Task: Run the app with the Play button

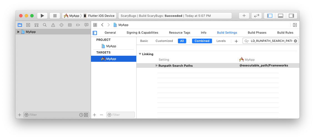Action: pos(42,15)
